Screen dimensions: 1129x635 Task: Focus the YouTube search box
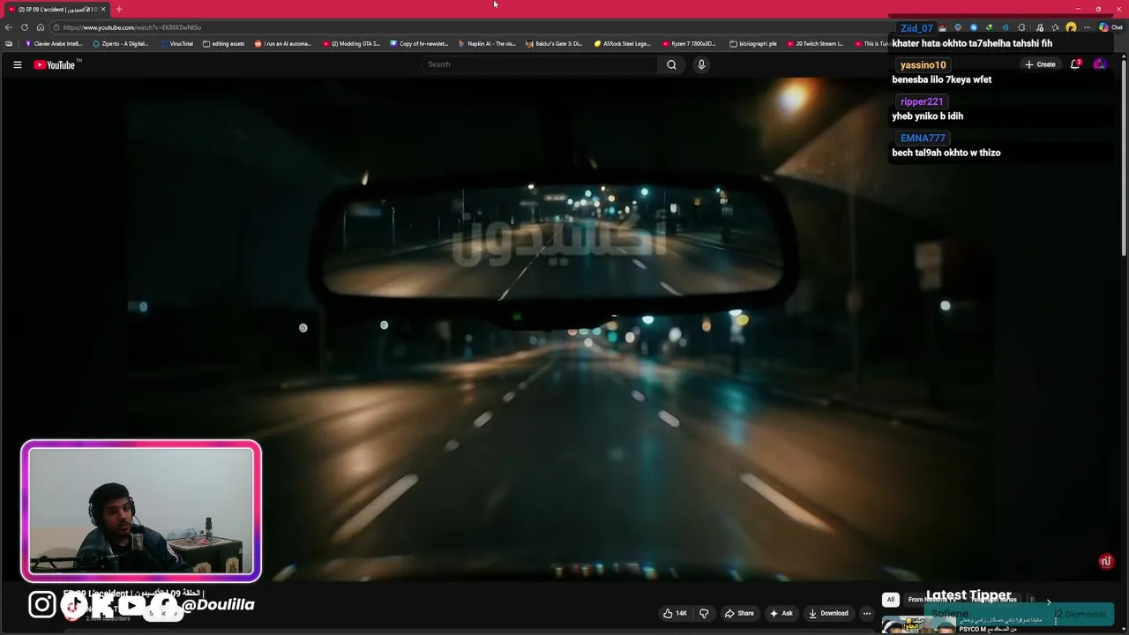(540, 64)
